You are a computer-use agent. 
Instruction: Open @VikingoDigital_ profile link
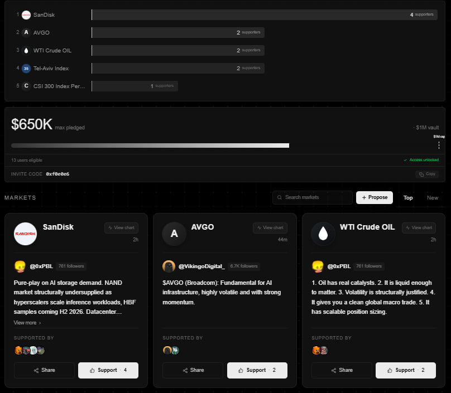click(x=201, y=266)
